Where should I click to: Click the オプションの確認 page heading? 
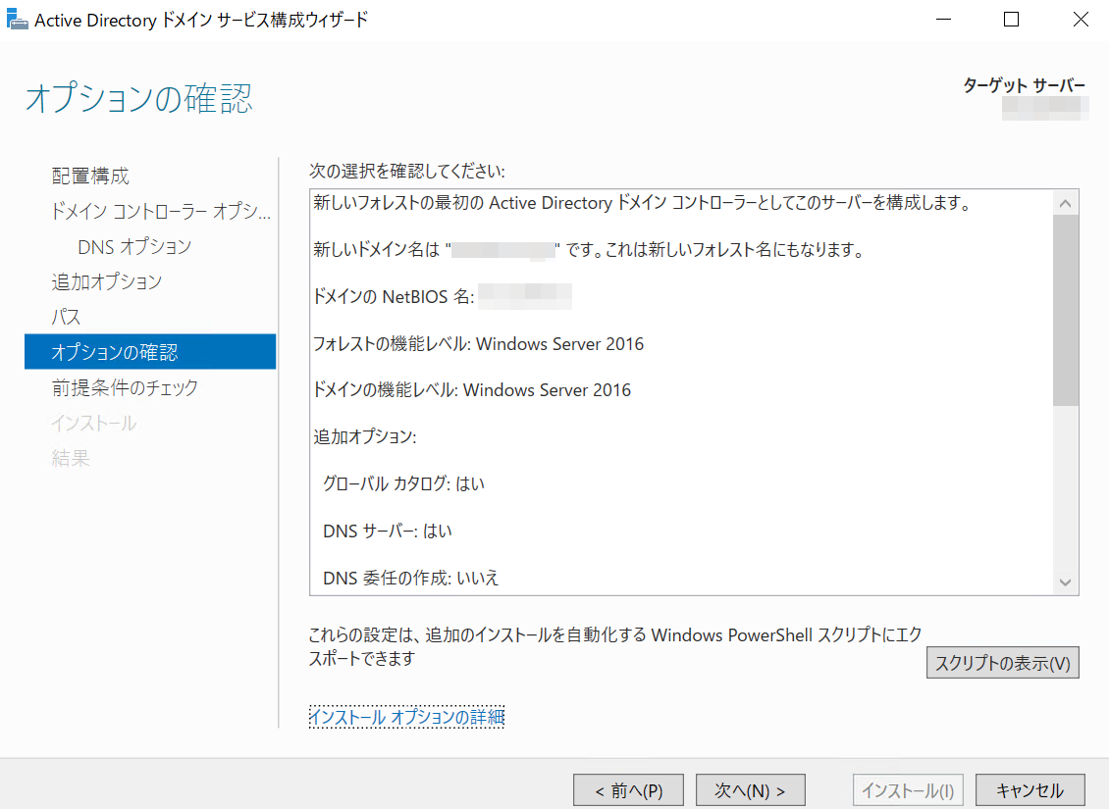[x=139, y=98]
